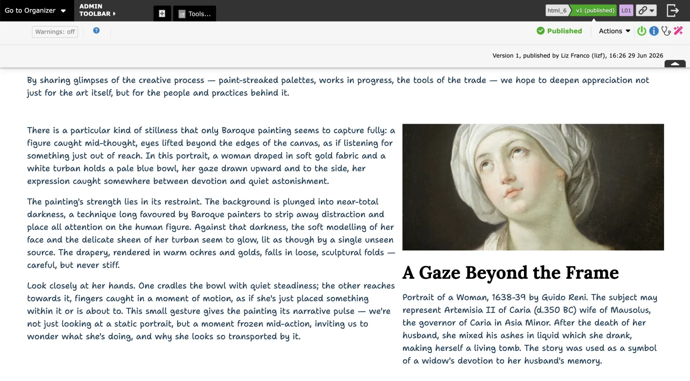Select the v1 (published) version chip
The image size is (690, 381).
[x=594, y=10]
